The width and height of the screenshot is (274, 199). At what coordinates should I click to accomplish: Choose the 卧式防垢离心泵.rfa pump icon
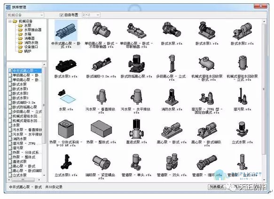click(136, 64)
